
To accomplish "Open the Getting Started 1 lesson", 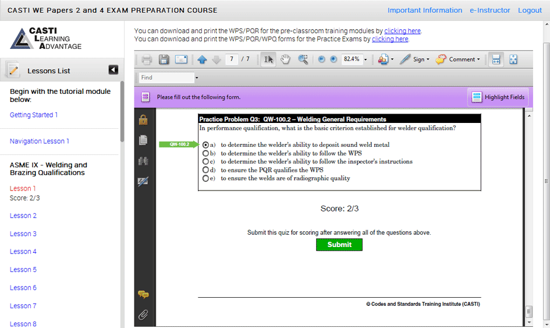I will coord(34,115).
